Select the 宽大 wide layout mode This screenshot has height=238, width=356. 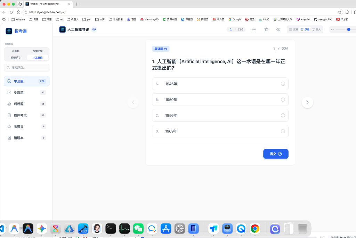(316, 29)
